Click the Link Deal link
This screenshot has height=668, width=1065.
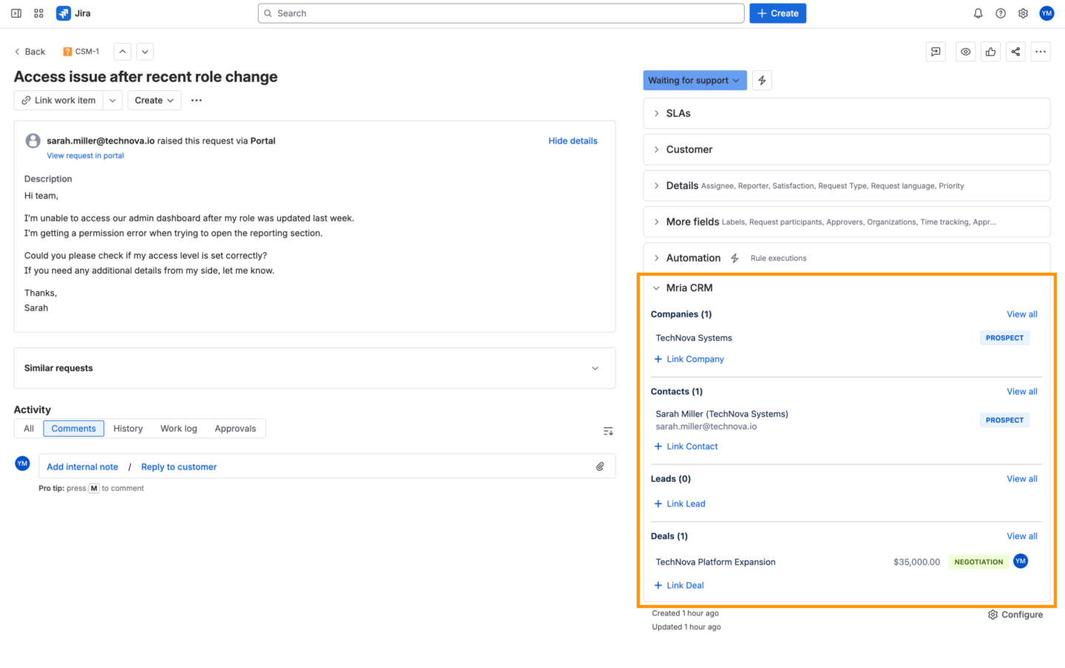pyautogui.click(x=684, y=585)
